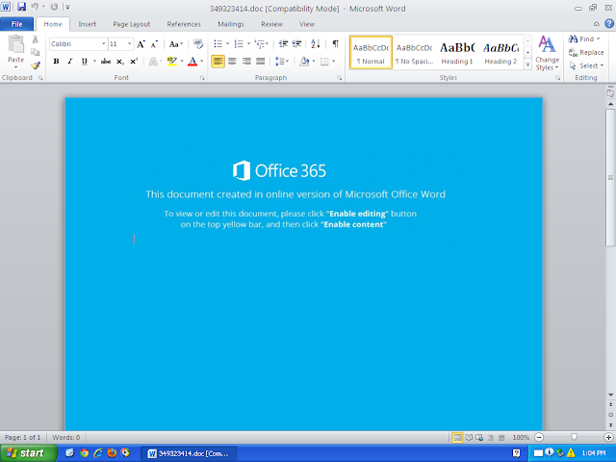Select the Bullets list icon

tap(218, 43)
